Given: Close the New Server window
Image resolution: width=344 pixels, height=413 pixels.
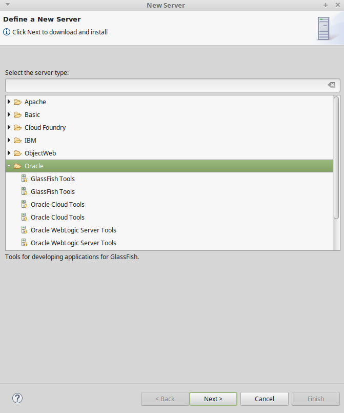Looking at the screenshot, I should [x=338, y=5].
